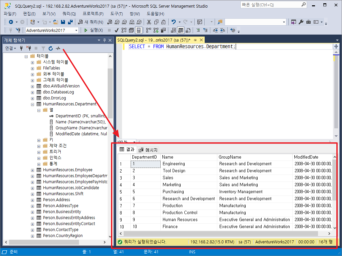Close the SQLQuery2.sql tab
The height and width of the screenshot is (256, 342).
201,40
